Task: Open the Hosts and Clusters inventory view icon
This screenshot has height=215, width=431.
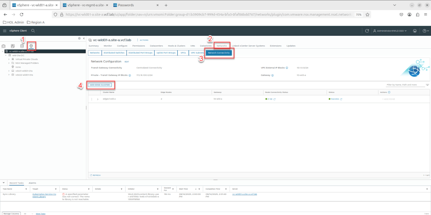Action: (x=4, y=46)
